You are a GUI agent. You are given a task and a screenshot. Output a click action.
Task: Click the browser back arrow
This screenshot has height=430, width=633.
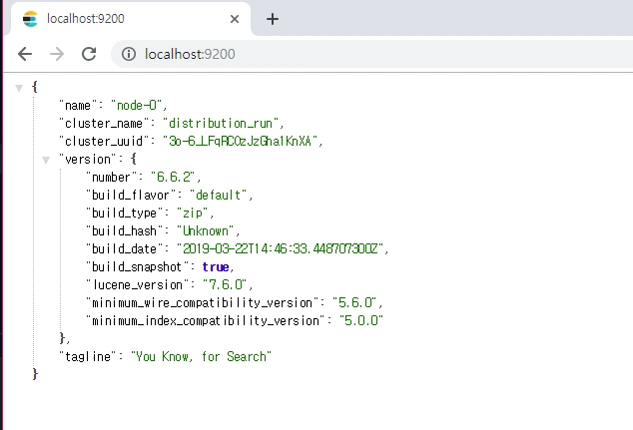click(25, 54)
